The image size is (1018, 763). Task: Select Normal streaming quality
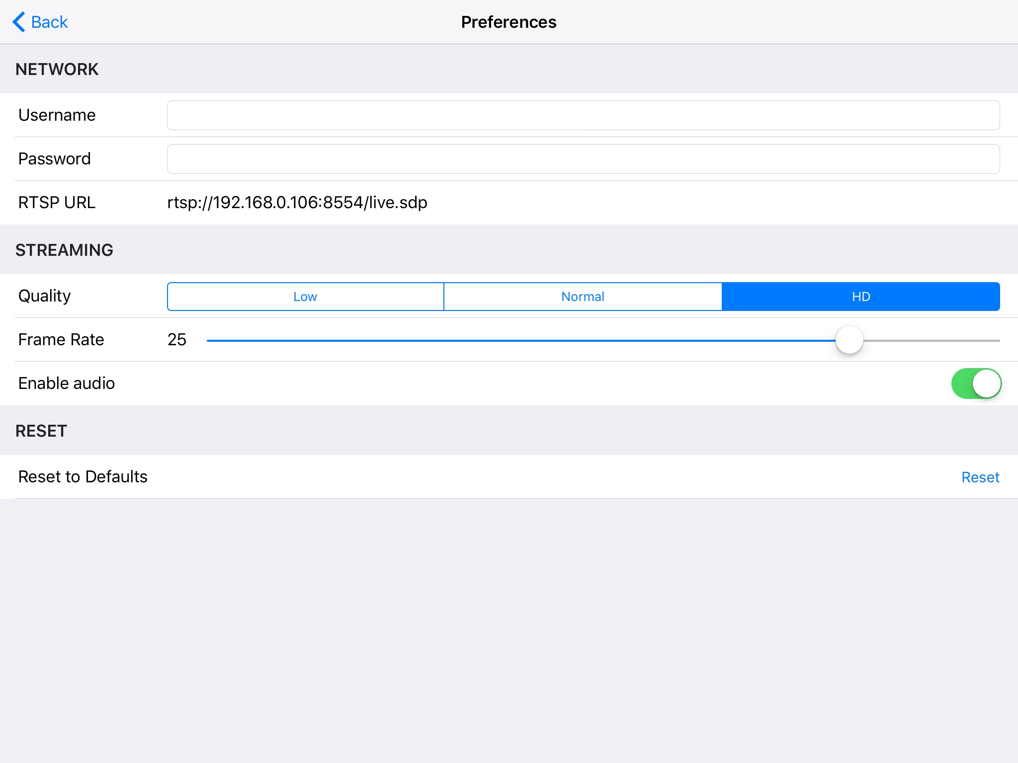[x=583, y=297]
